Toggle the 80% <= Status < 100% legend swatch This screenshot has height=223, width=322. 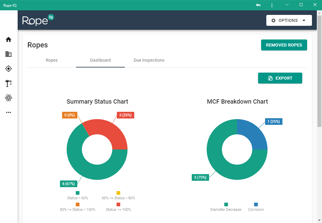tap(78, 204)
